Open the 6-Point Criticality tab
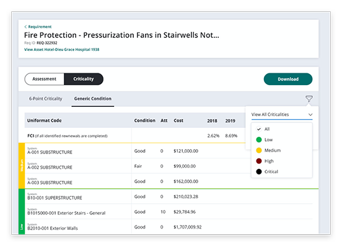 pos(46,99)
